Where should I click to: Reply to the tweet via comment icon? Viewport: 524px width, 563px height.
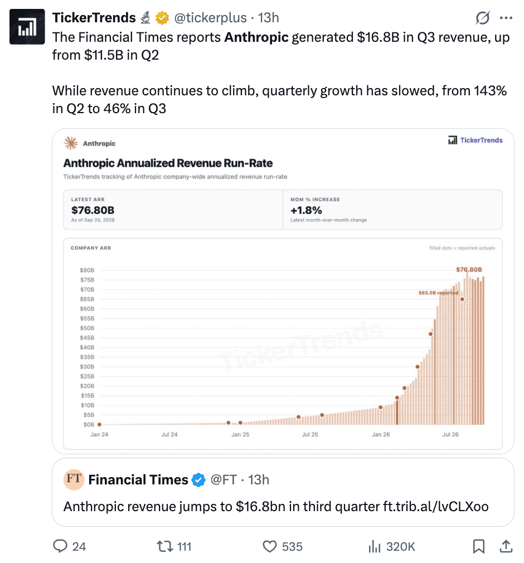coord(60,546)
